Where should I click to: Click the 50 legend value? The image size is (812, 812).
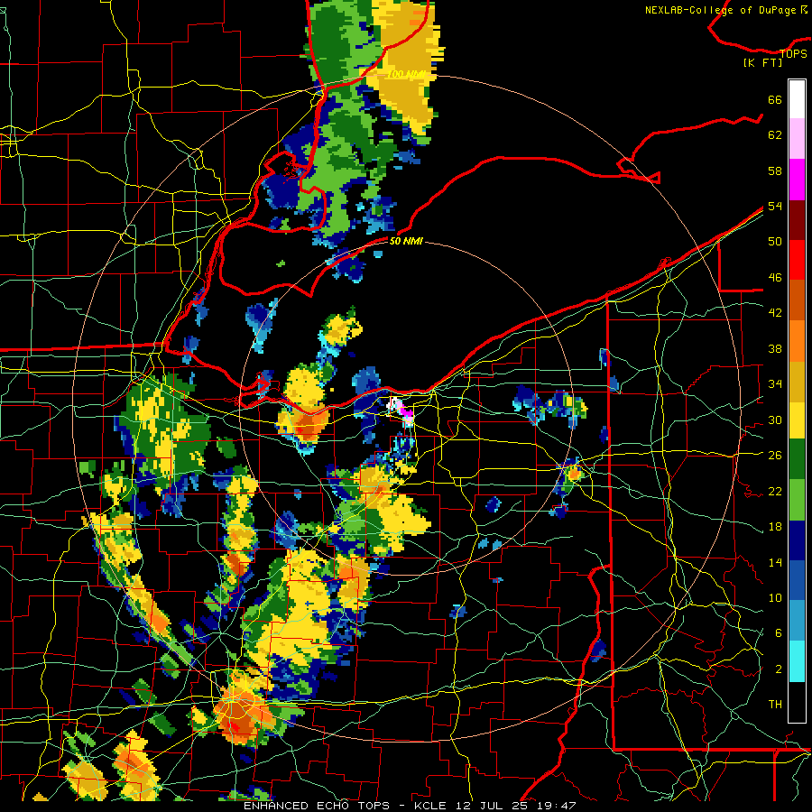[775, 241]
